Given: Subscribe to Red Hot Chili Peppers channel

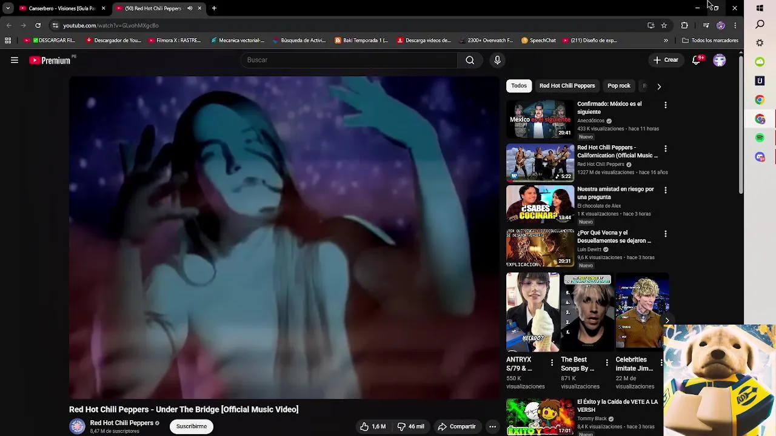Looking at the screenshot, I should click(x=192, y=426).
